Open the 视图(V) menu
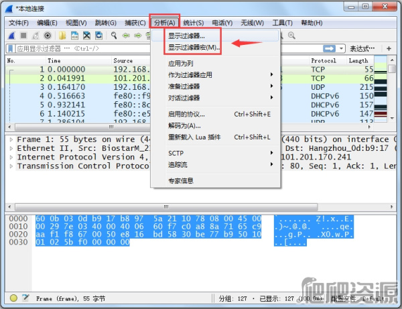 click(x=76, y=23)
